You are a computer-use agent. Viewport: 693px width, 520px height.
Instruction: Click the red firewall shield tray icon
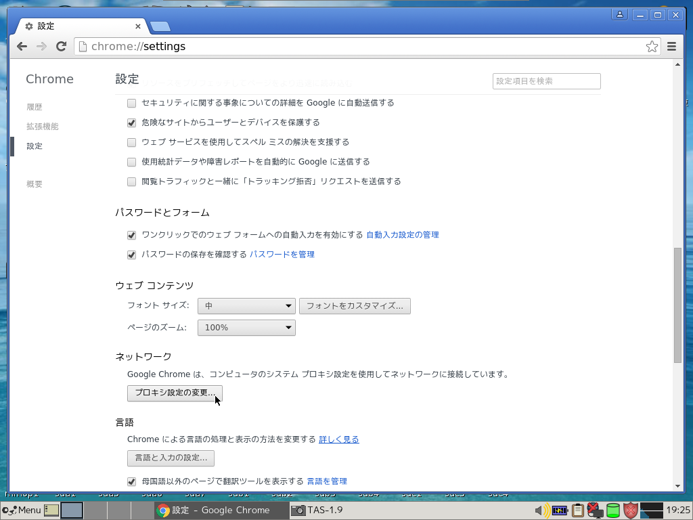[631, 511]
